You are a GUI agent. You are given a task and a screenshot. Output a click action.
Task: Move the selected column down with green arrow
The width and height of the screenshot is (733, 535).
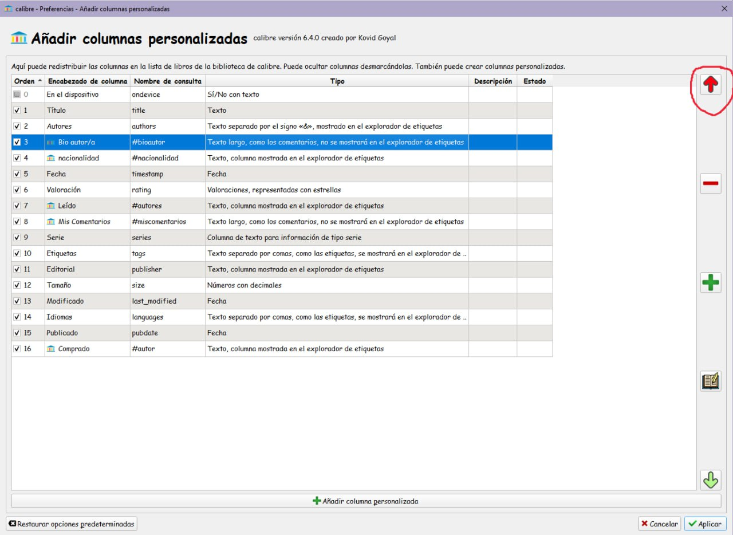point(711,479)
